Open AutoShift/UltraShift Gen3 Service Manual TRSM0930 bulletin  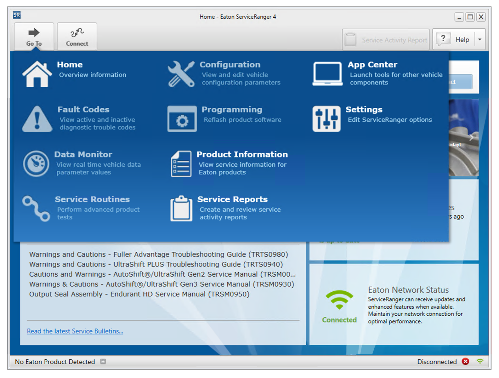pyautogui.click(x=162, y=284)
